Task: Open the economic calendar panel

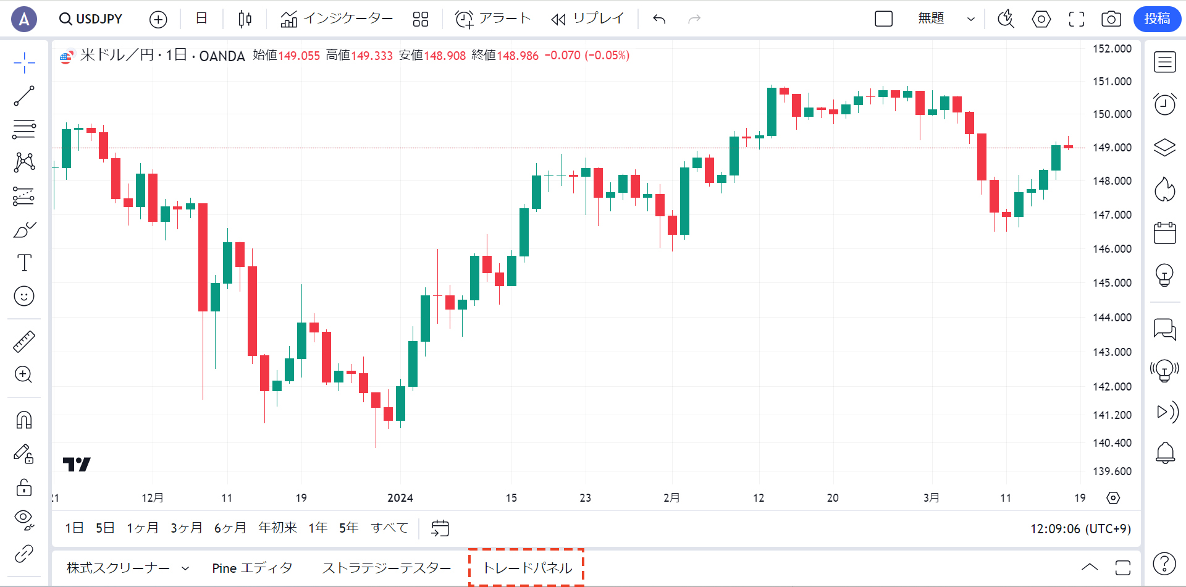Action: [1165, 232]
